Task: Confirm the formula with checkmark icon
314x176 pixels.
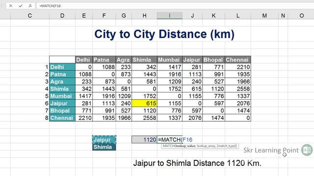Action: pos(21,6)
